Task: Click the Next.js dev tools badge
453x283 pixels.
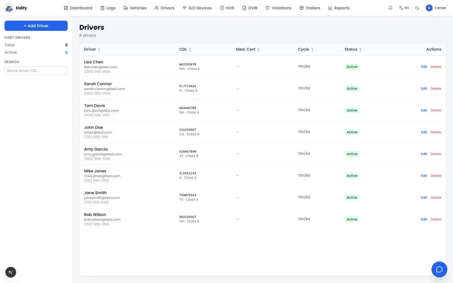Action: click(11, 272)
